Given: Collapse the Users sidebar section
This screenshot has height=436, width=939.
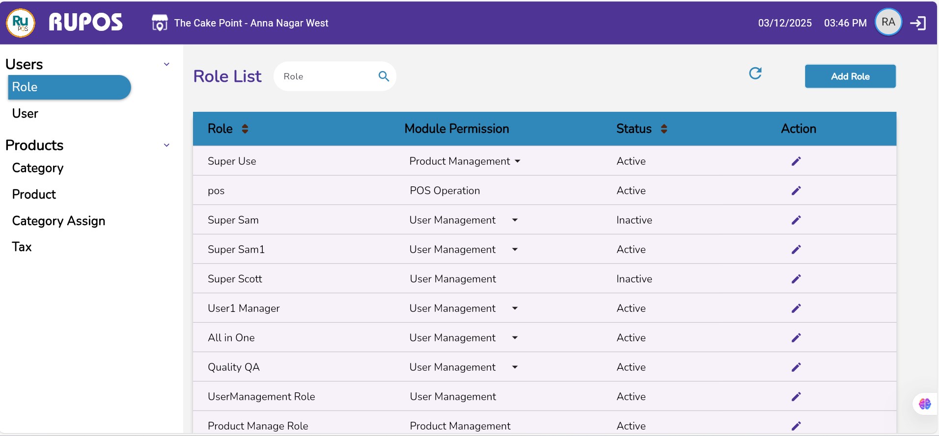Looking at the screenshot, I should [x=166, y=64].
